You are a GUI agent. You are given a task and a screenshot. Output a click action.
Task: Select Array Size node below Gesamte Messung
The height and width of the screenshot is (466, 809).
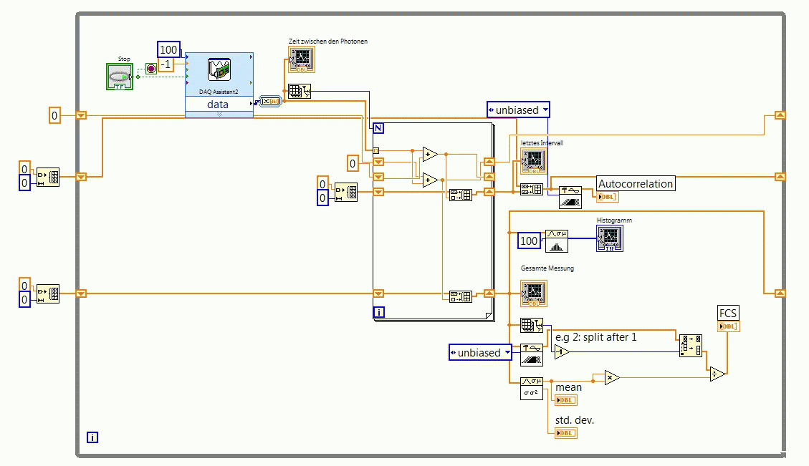532,325
